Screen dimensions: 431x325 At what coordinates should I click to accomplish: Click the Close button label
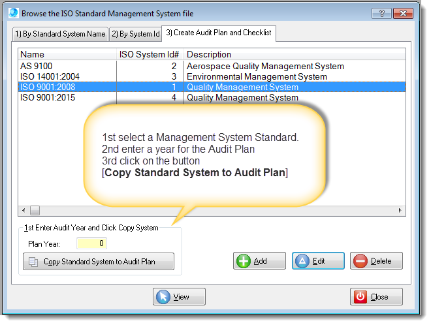379,297
